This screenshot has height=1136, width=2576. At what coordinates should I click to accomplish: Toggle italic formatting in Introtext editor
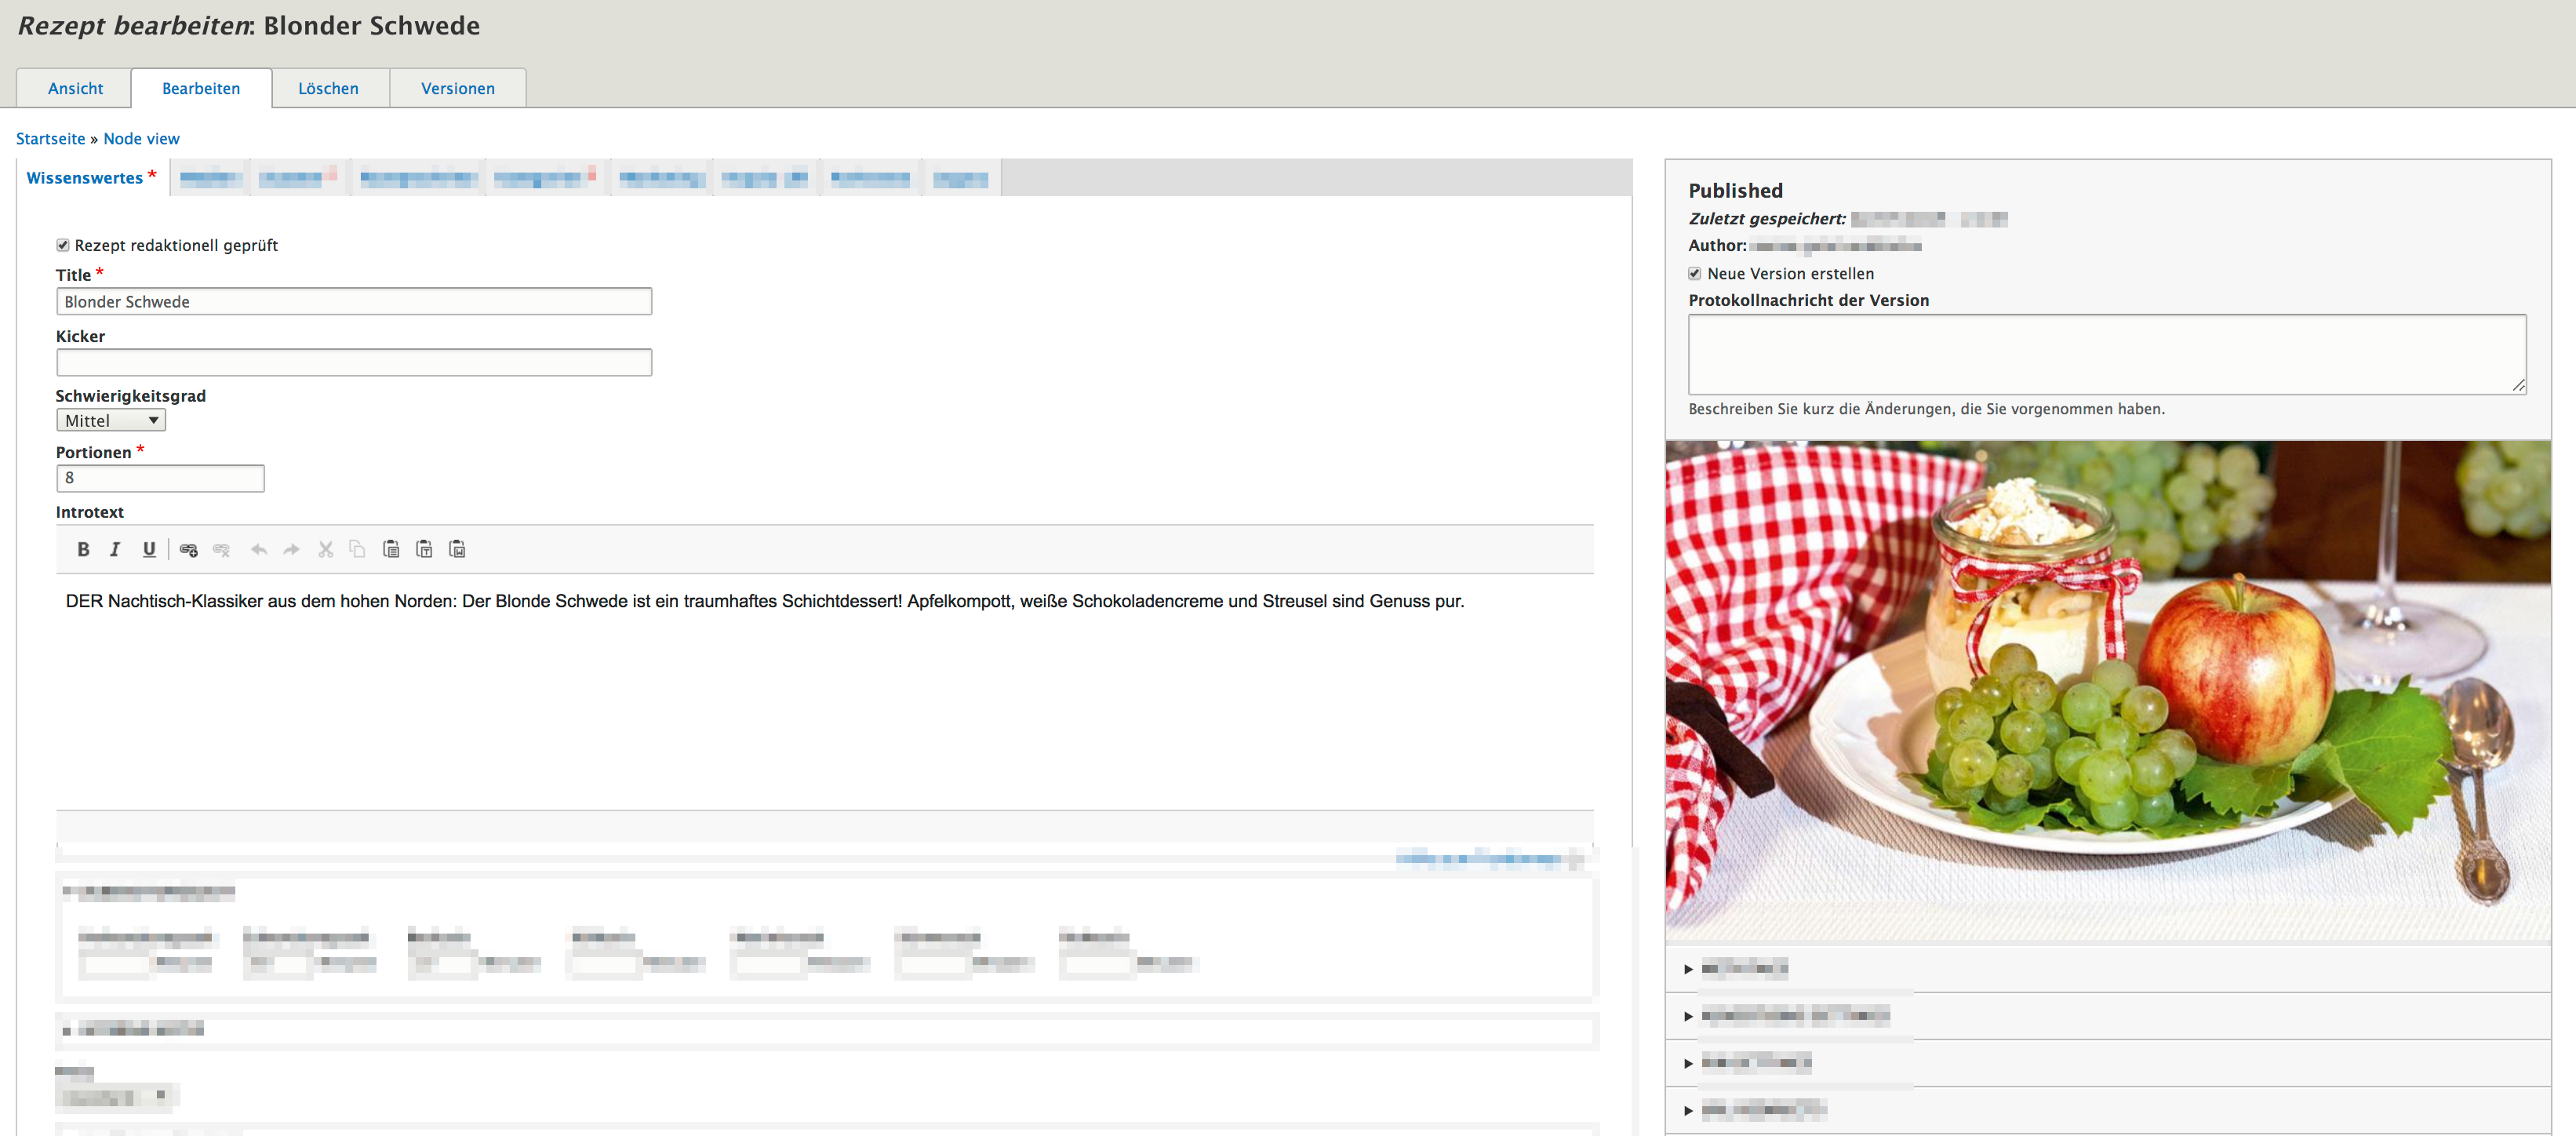pyautogui.click(x=115, y=549)
